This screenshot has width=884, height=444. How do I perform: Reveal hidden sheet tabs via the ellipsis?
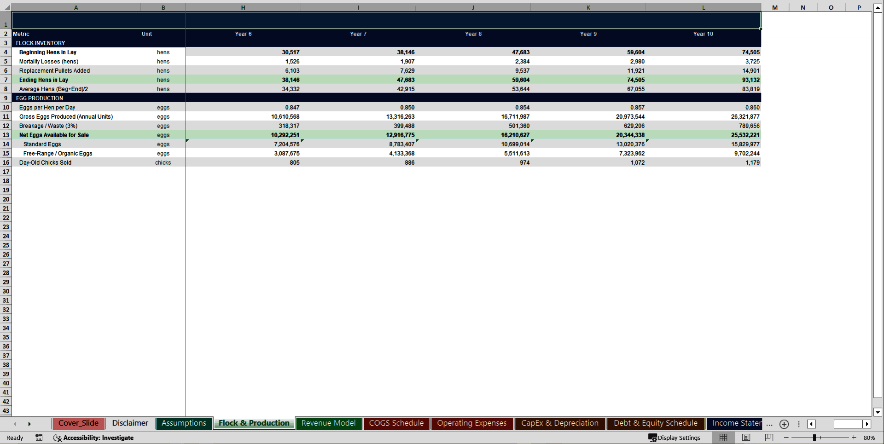click(769, 425)
